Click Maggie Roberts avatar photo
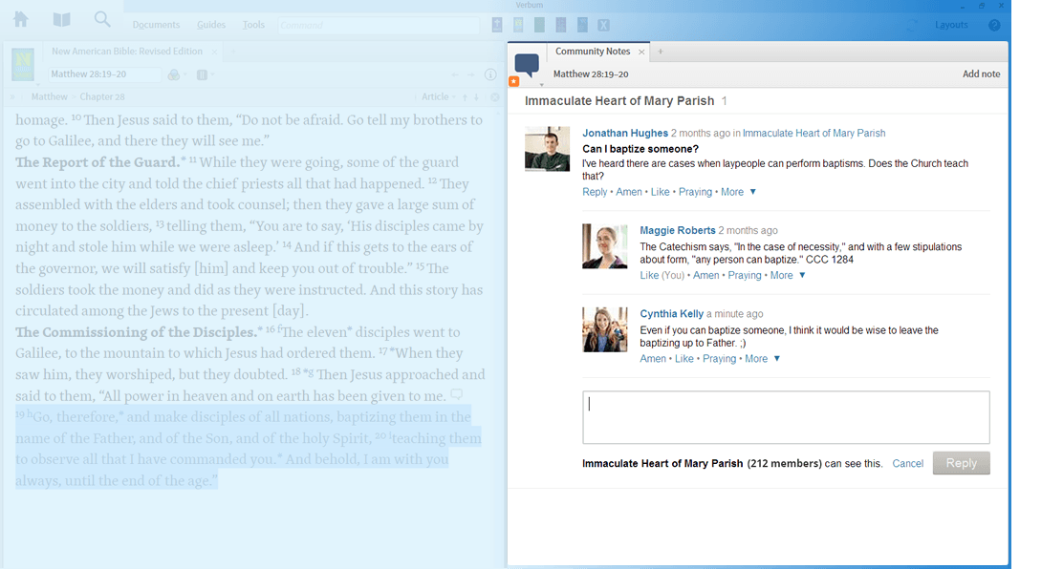 605,246
